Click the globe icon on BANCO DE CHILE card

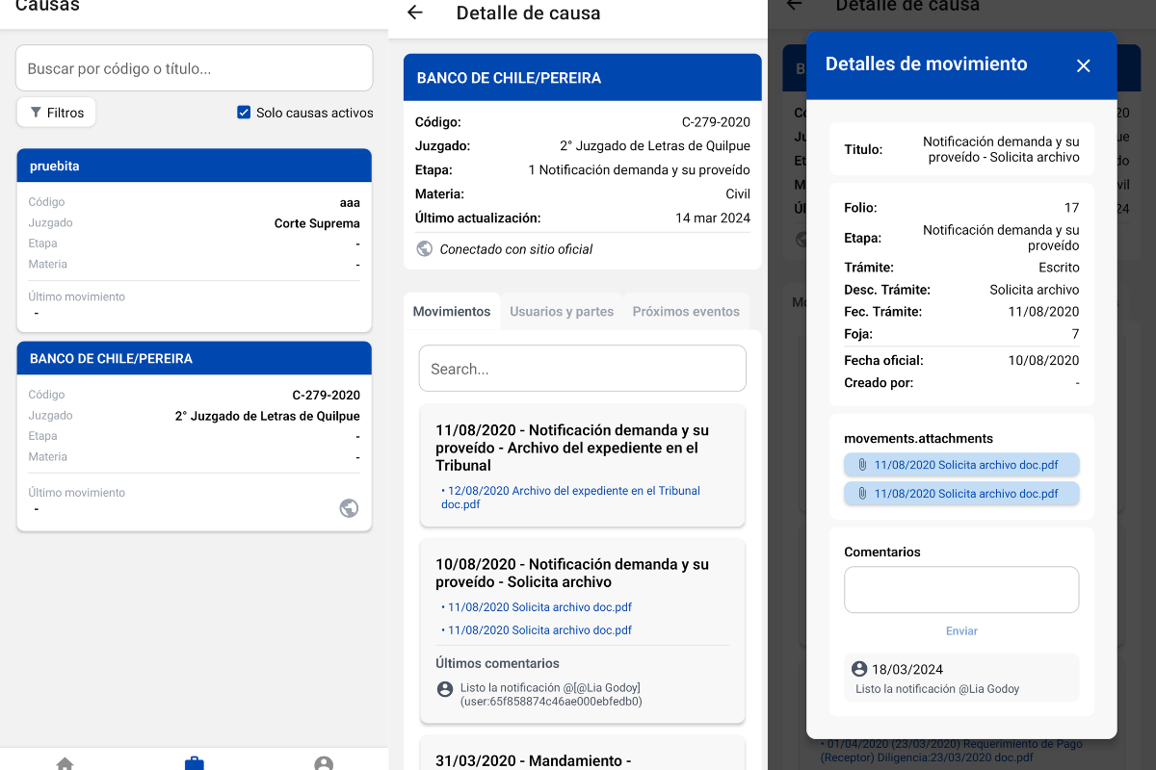(350, 508)
